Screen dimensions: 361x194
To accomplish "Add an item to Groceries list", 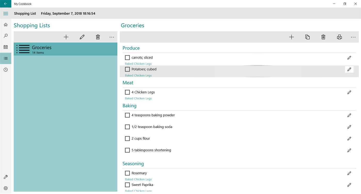I will [291, 37].
